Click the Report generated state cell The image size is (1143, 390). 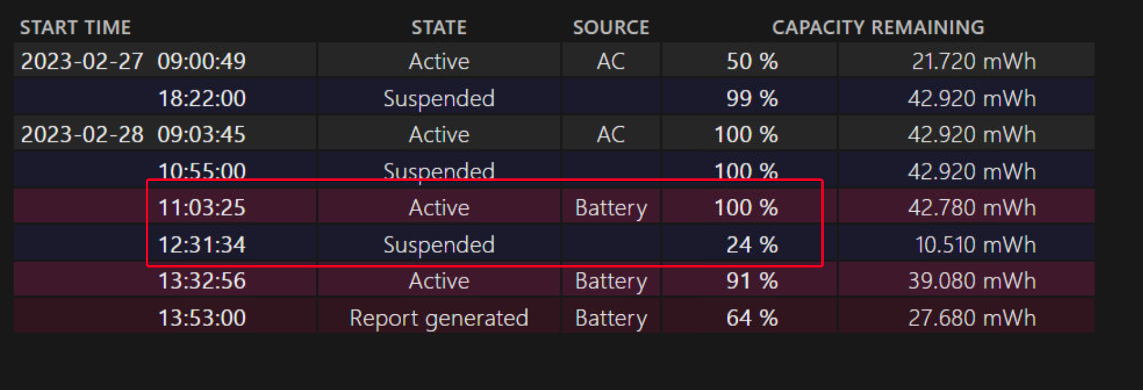[x=439, y=318]
